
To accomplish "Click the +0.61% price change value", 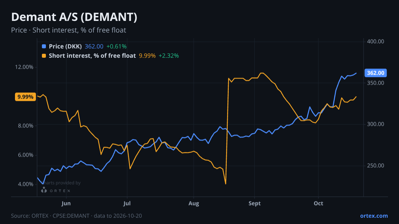I will coord(116,46).
